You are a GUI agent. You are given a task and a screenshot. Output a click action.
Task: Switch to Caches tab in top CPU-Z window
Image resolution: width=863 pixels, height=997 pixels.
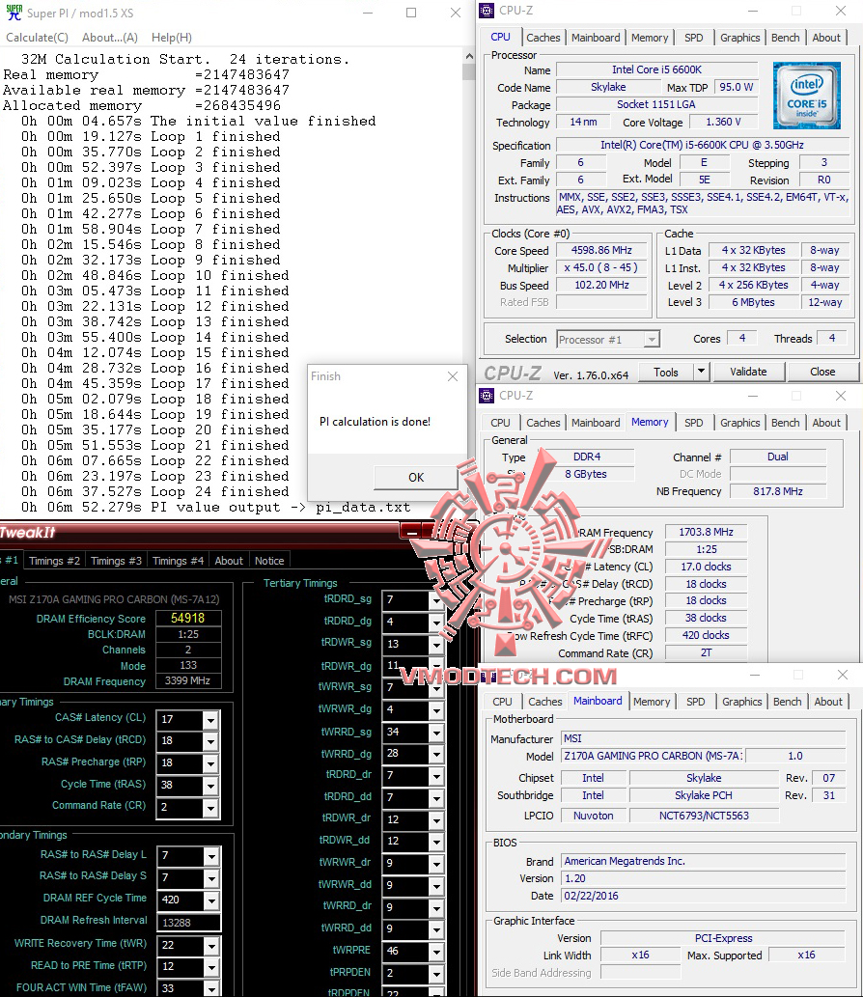543,38
